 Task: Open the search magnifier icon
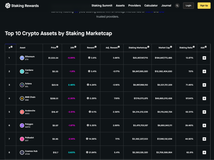tap(177, 6)
